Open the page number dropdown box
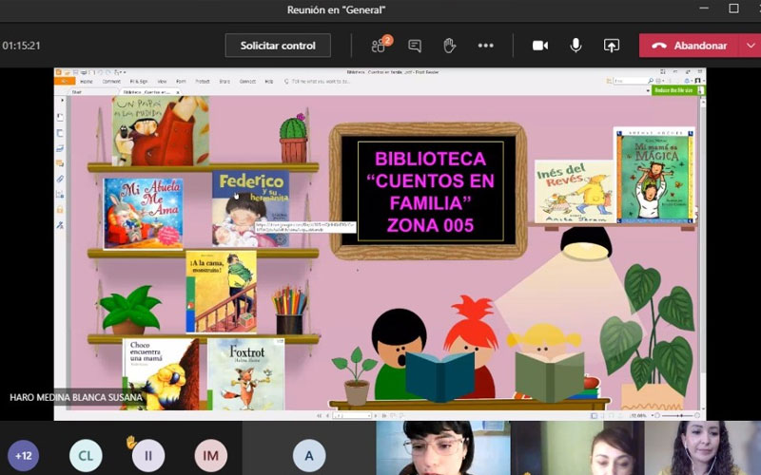Viewport: 761px width, 475px height. [x=352, y=416]
